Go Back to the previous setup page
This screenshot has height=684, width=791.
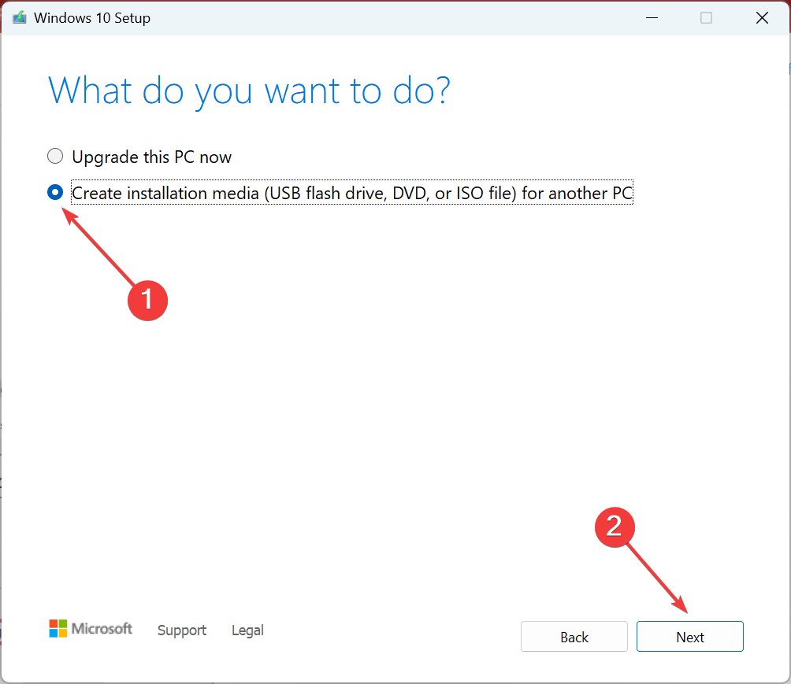pyautogui.click(x=574, y=637)
